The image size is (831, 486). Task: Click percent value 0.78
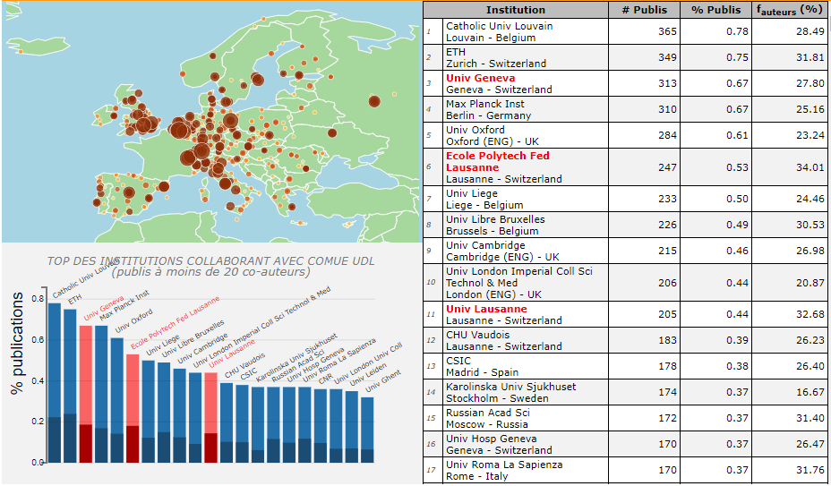(738, 31)
